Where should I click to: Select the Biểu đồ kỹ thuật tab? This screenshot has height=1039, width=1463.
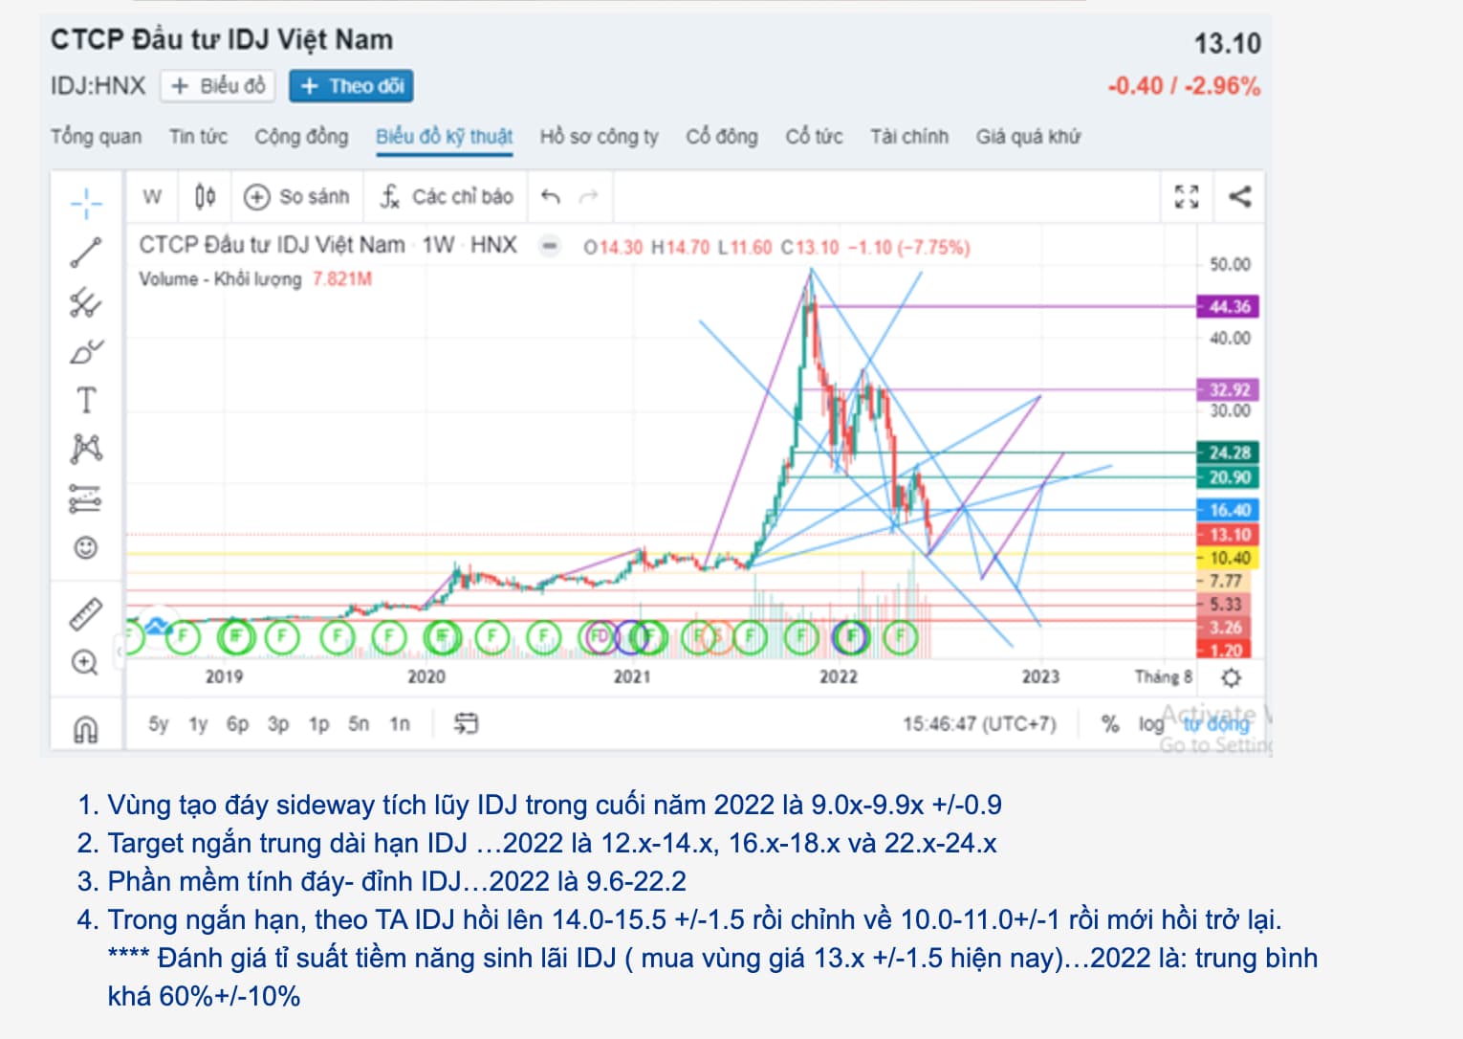pyautogui.click(x=445, y=137)
